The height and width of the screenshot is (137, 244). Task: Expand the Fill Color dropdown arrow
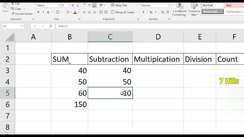[x=71, y=12]
